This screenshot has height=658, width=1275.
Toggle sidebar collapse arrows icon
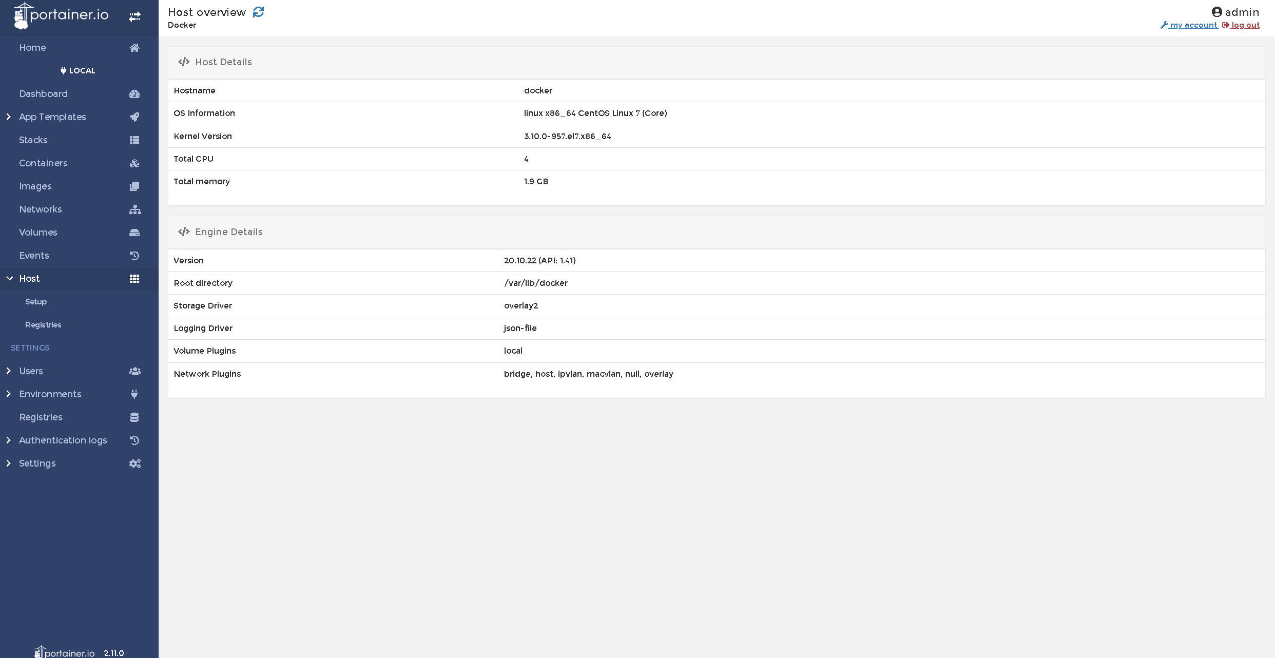[x=134, y=17]
